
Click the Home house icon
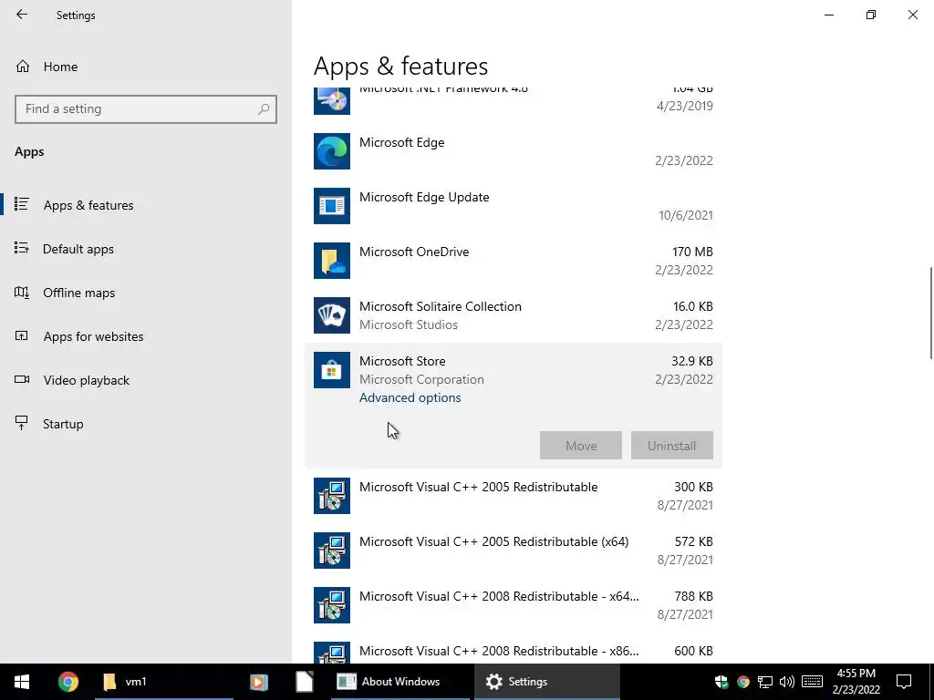[x=23, y=66]
